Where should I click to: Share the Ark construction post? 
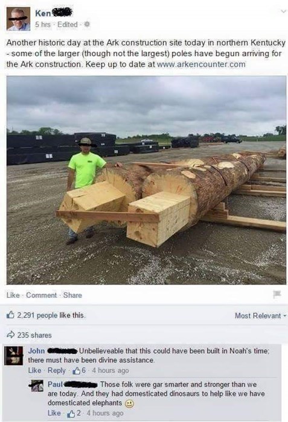tap(72, 295)
